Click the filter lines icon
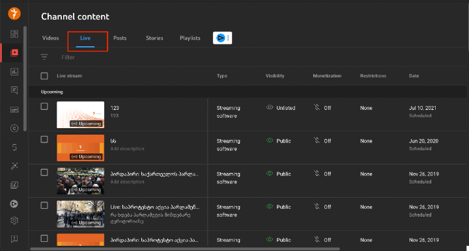The height and width of the screenshot is (251, 469). click(44, 57)
